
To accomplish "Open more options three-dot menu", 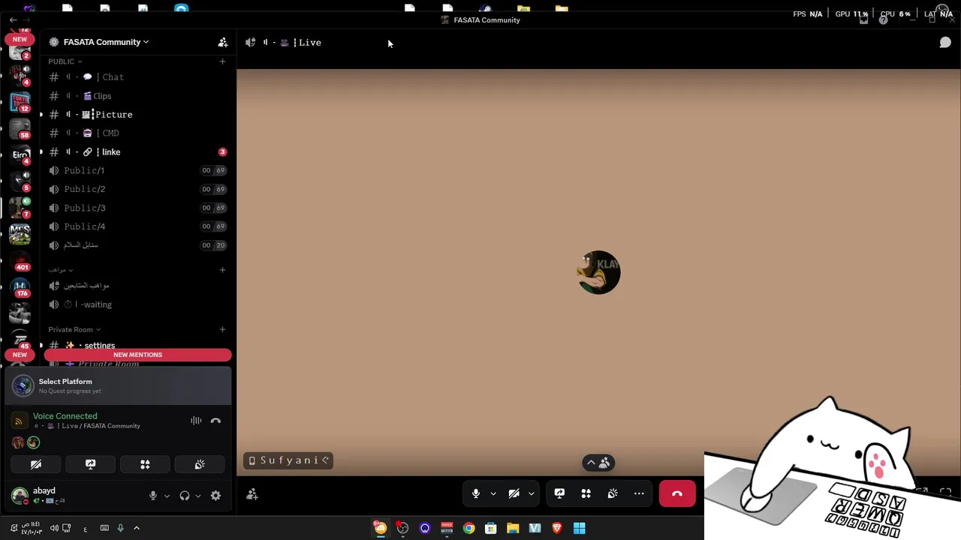I will pos(639,493).
